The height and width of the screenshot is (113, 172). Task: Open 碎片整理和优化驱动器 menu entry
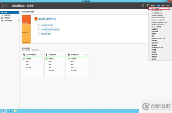[x=157, y=47]
